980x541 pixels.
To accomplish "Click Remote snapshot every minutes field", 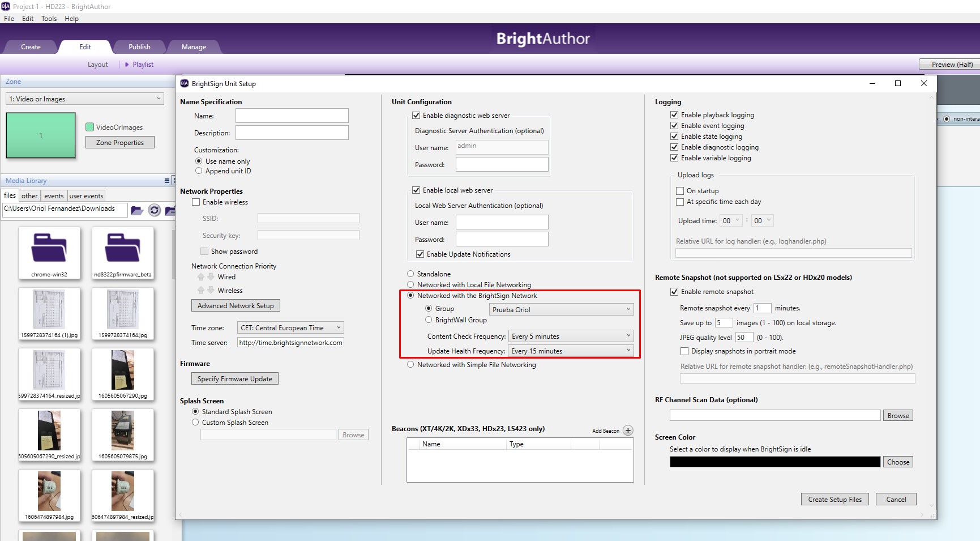I will tap(762, 308).
